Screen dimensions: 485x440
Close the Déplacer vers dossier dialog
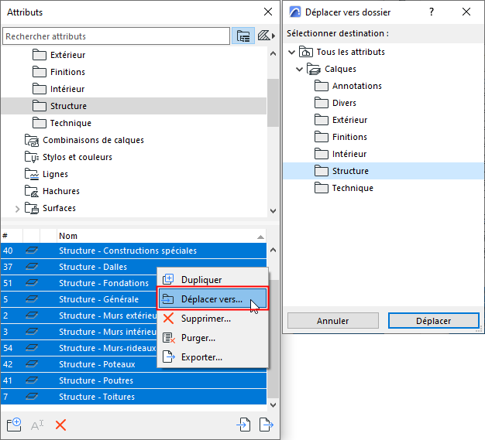tap(466, 12)
